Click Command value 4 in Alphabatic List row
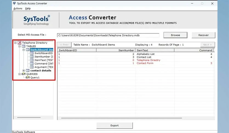 click(211, 54)
